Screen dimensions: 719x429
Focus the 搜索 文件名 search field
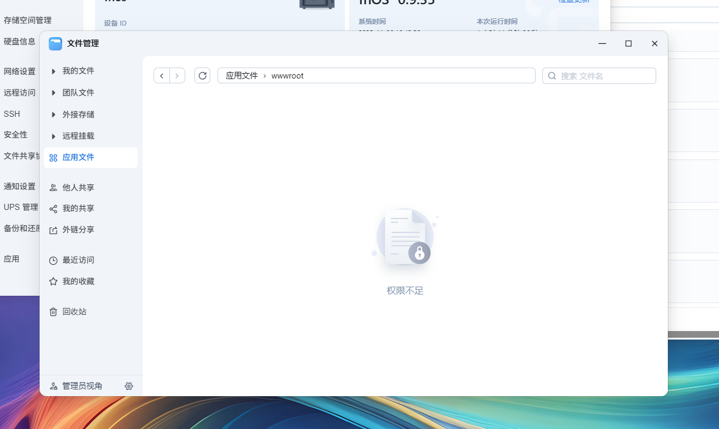tap(599, 75)
